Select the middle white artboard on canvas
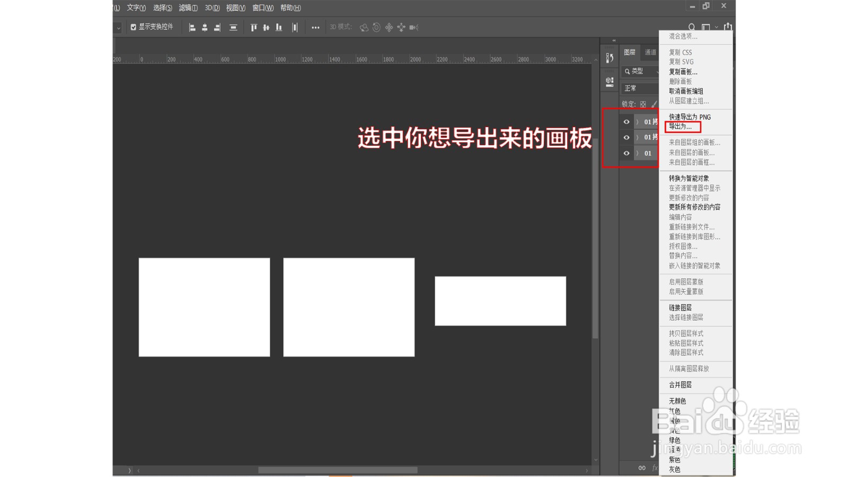Viewport: 848px width, 477px height. 349,307
